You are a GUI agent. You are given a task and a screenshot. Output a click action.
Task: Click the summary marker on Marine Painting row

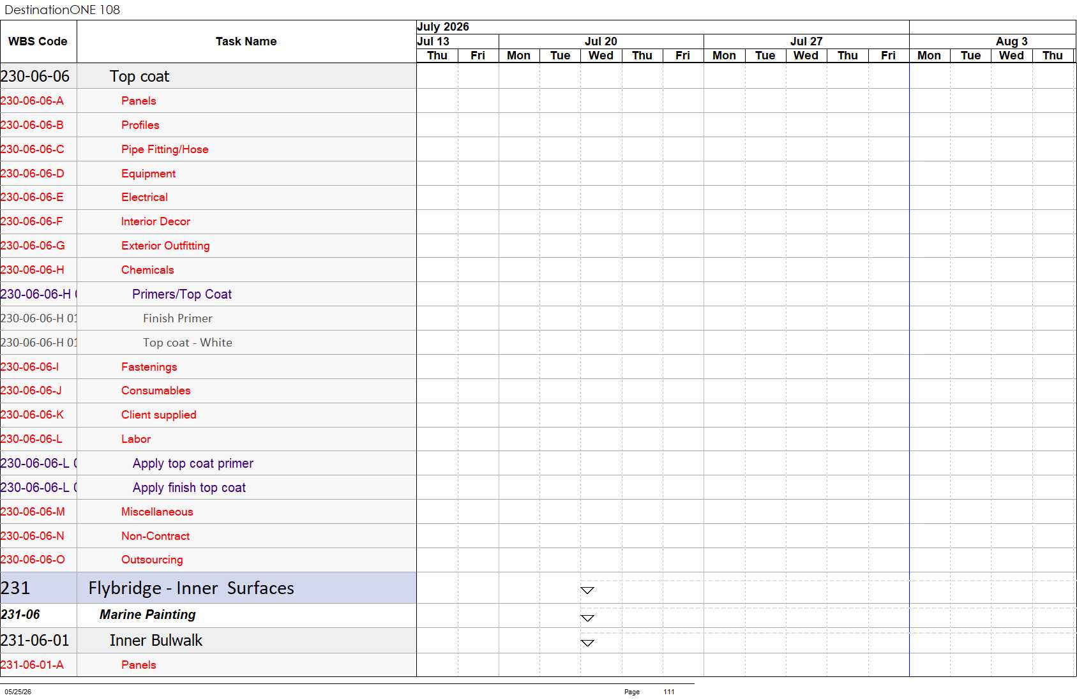coord(587,618)
